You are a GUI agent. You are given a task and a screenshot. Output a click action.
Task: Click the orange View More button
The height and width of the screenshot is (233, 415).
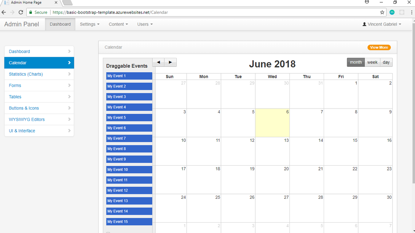pyautogui.click(x=379, y=47)
